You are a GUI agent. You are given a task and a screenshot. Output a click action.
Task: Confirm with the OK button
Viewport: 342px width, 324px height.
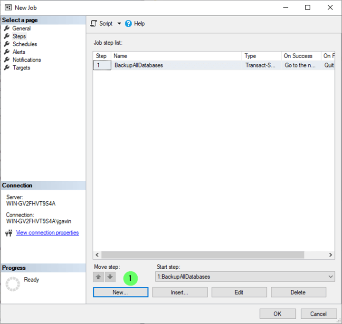278,314
